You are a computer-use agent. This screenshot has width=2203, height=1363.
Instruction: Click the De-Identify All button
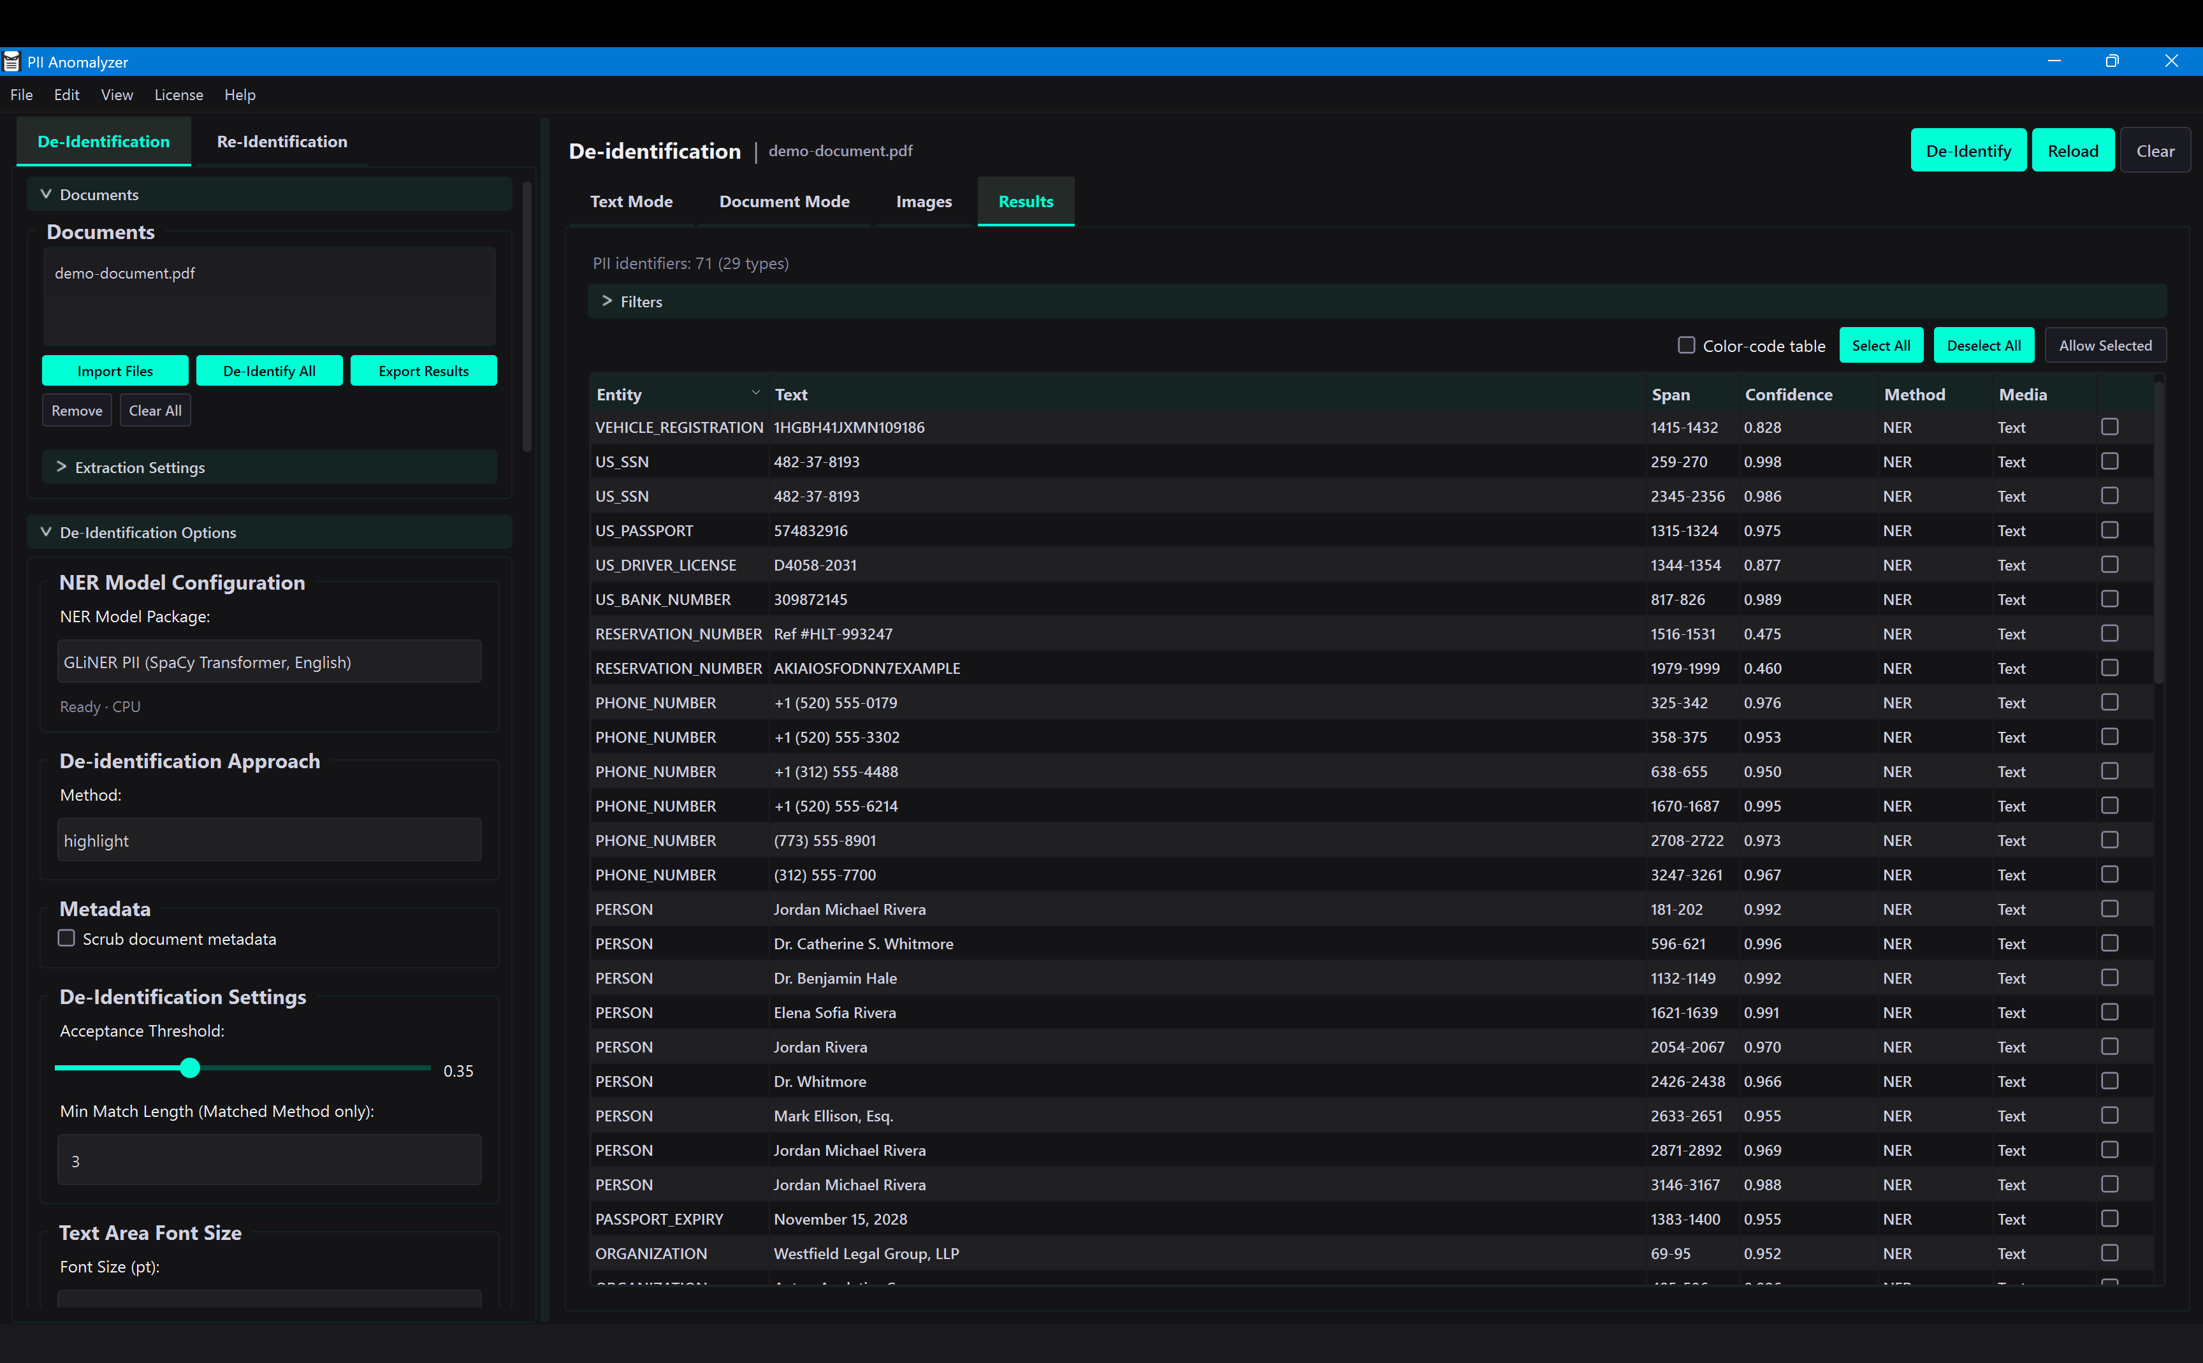pyautogui.click(x=268, y=370)
